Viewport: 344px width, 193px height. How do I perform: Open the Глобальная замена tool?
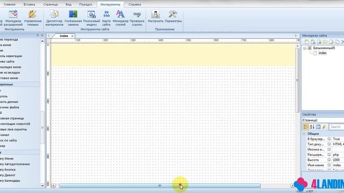[73, 18]
